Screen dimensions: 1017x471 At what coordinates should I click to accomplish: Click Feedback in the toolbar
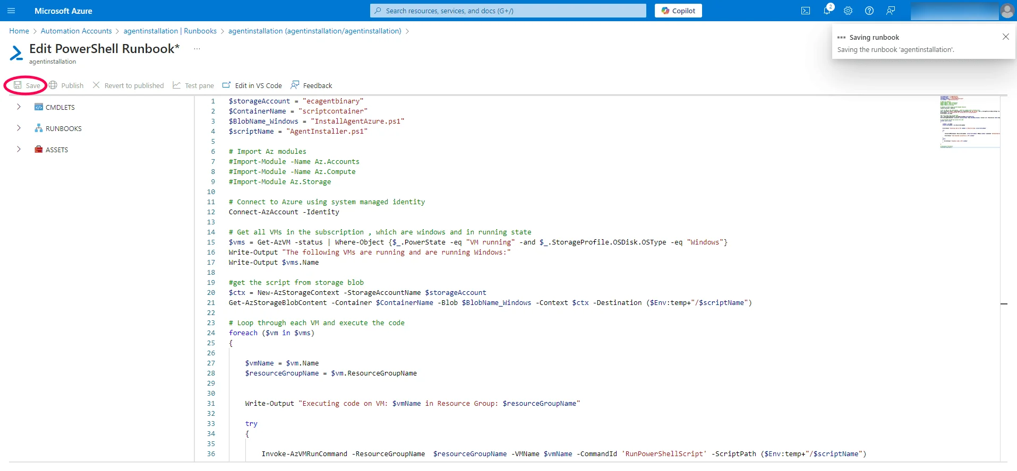(x=311, y=85)
